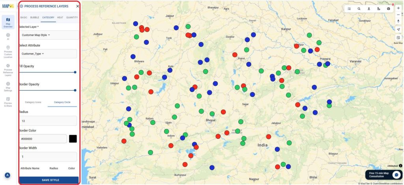
Task: Click the Kanpur label on the map
Action: [286, 29]
